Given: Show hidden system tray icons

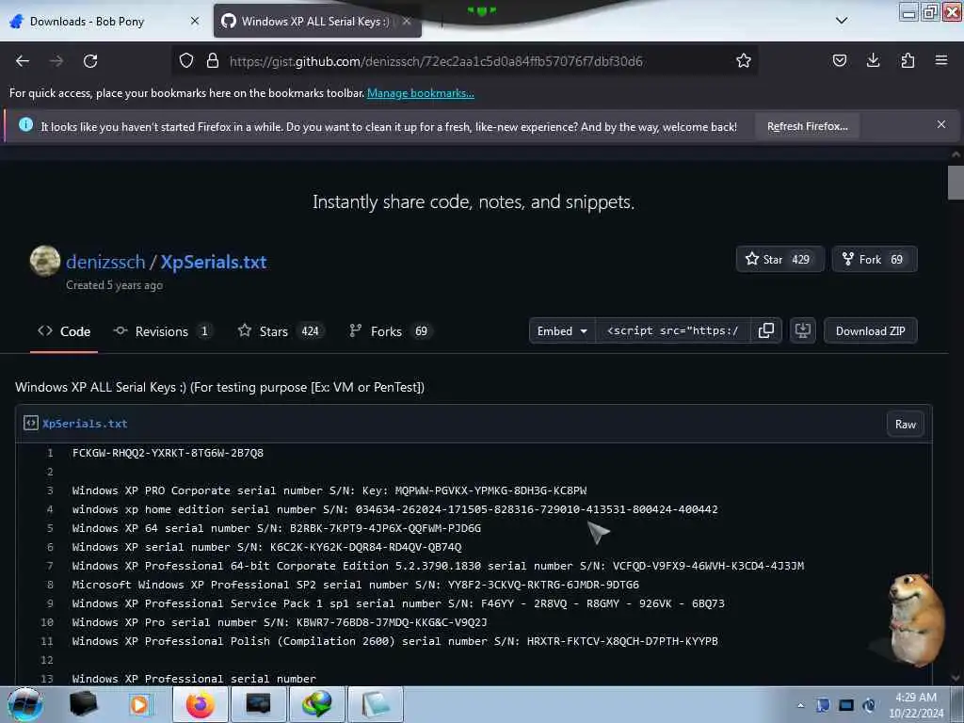Looking at the screenshot, I should point(800,705).
